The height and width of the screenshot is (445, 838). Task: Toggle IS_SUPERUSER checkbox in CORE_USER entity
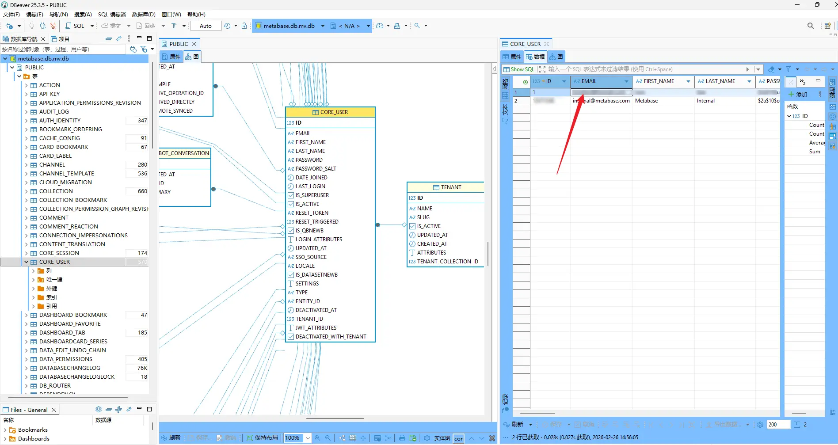click(291, 195)
